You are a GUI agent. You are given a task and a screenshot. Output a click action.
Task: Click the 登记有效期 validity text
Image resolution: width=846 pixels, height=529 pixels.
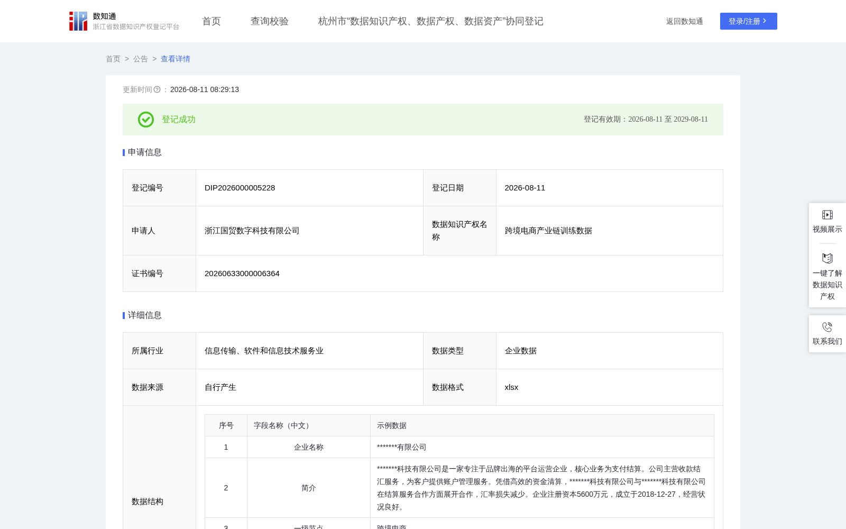coord(646,120)
